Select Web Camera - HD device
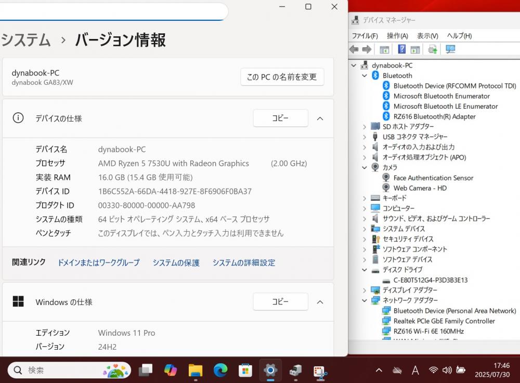Screen dimensions: 520x383 pyautogui.click(x=420, y=188)
